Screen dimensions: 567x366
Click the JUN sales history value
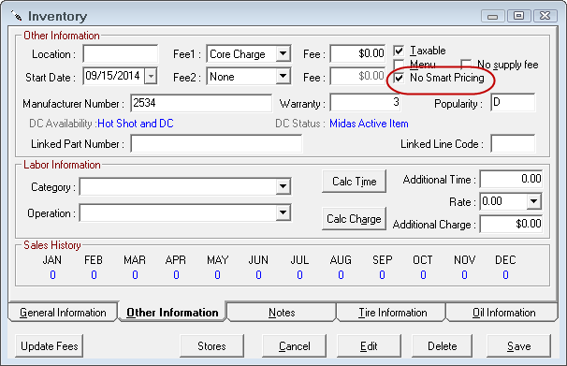pyautogui.click(x=258, y=275)
